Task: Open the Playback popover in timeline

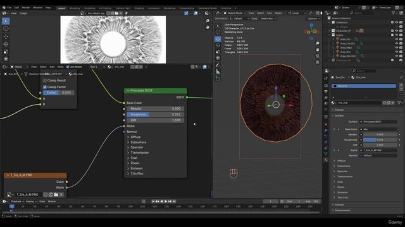Action: pyautogui.click(x=17, y=201)
